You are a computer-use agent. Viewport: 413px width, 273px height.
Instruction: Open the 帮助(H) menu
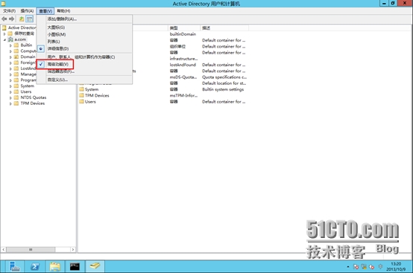(x=63, y=10)
